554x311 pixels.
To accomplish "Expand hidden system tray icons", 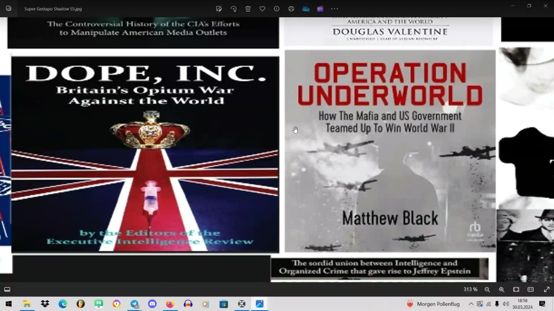I will point(471,304).
